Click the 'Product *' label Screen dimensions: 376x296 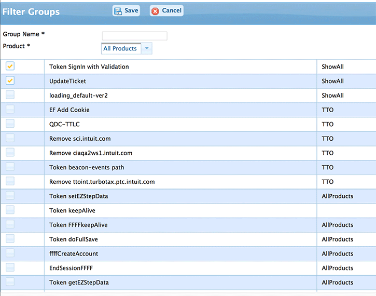17,46
